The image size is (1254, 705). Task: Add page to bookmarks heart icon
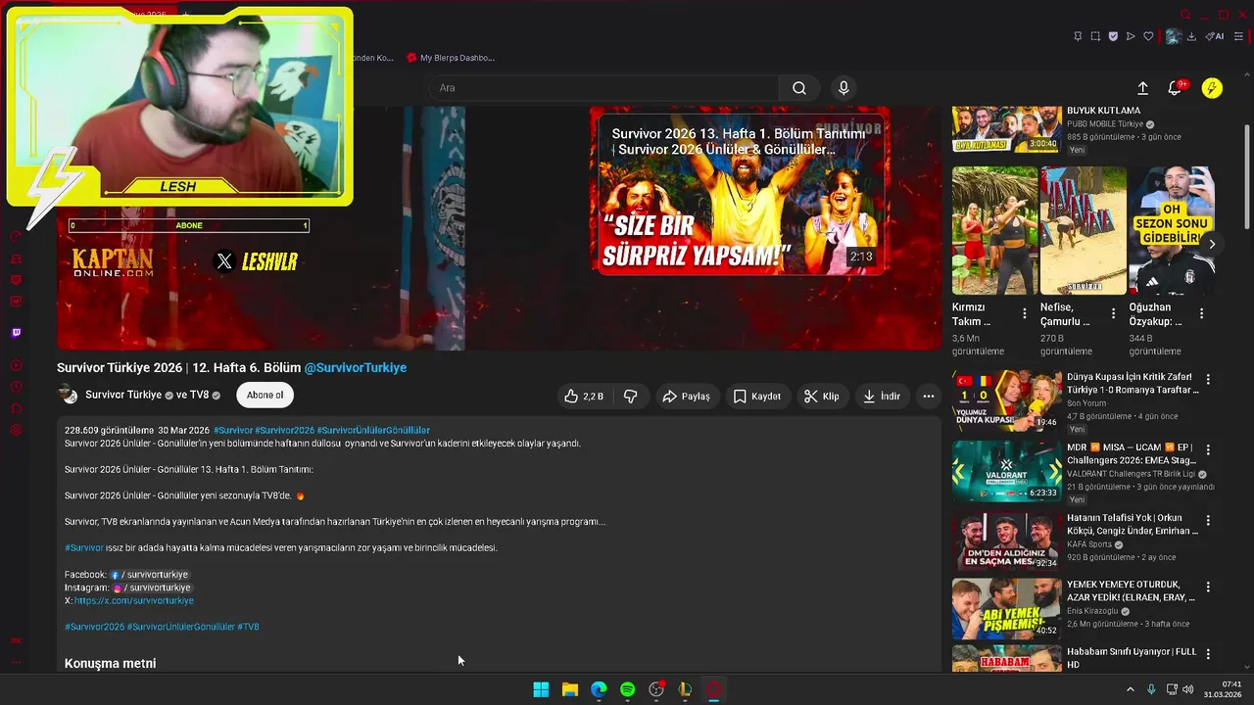coord(1148,36)
